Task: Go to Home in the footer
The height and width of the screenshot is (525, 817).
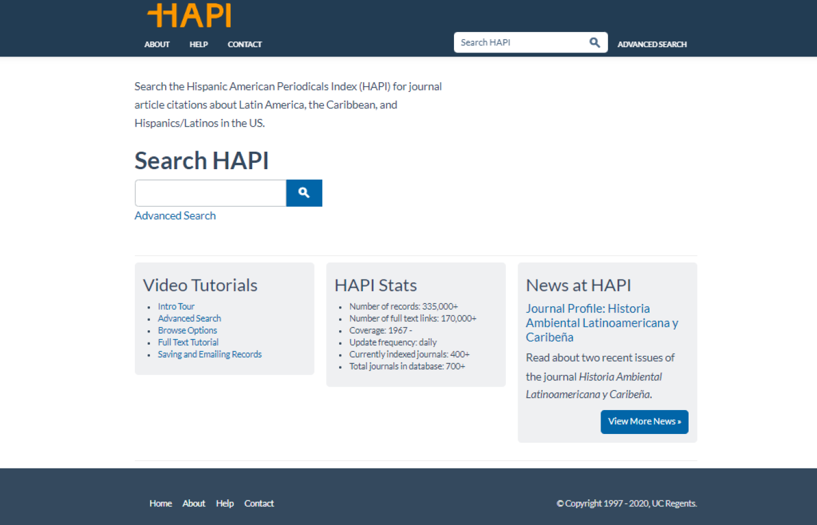Action: click(x=160, y=503)
